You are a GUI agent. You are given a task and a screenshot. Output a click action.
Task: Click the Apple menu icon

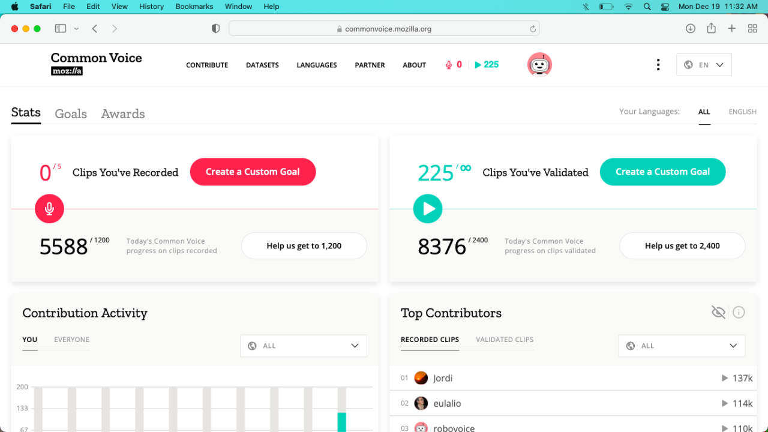point(15,7)
